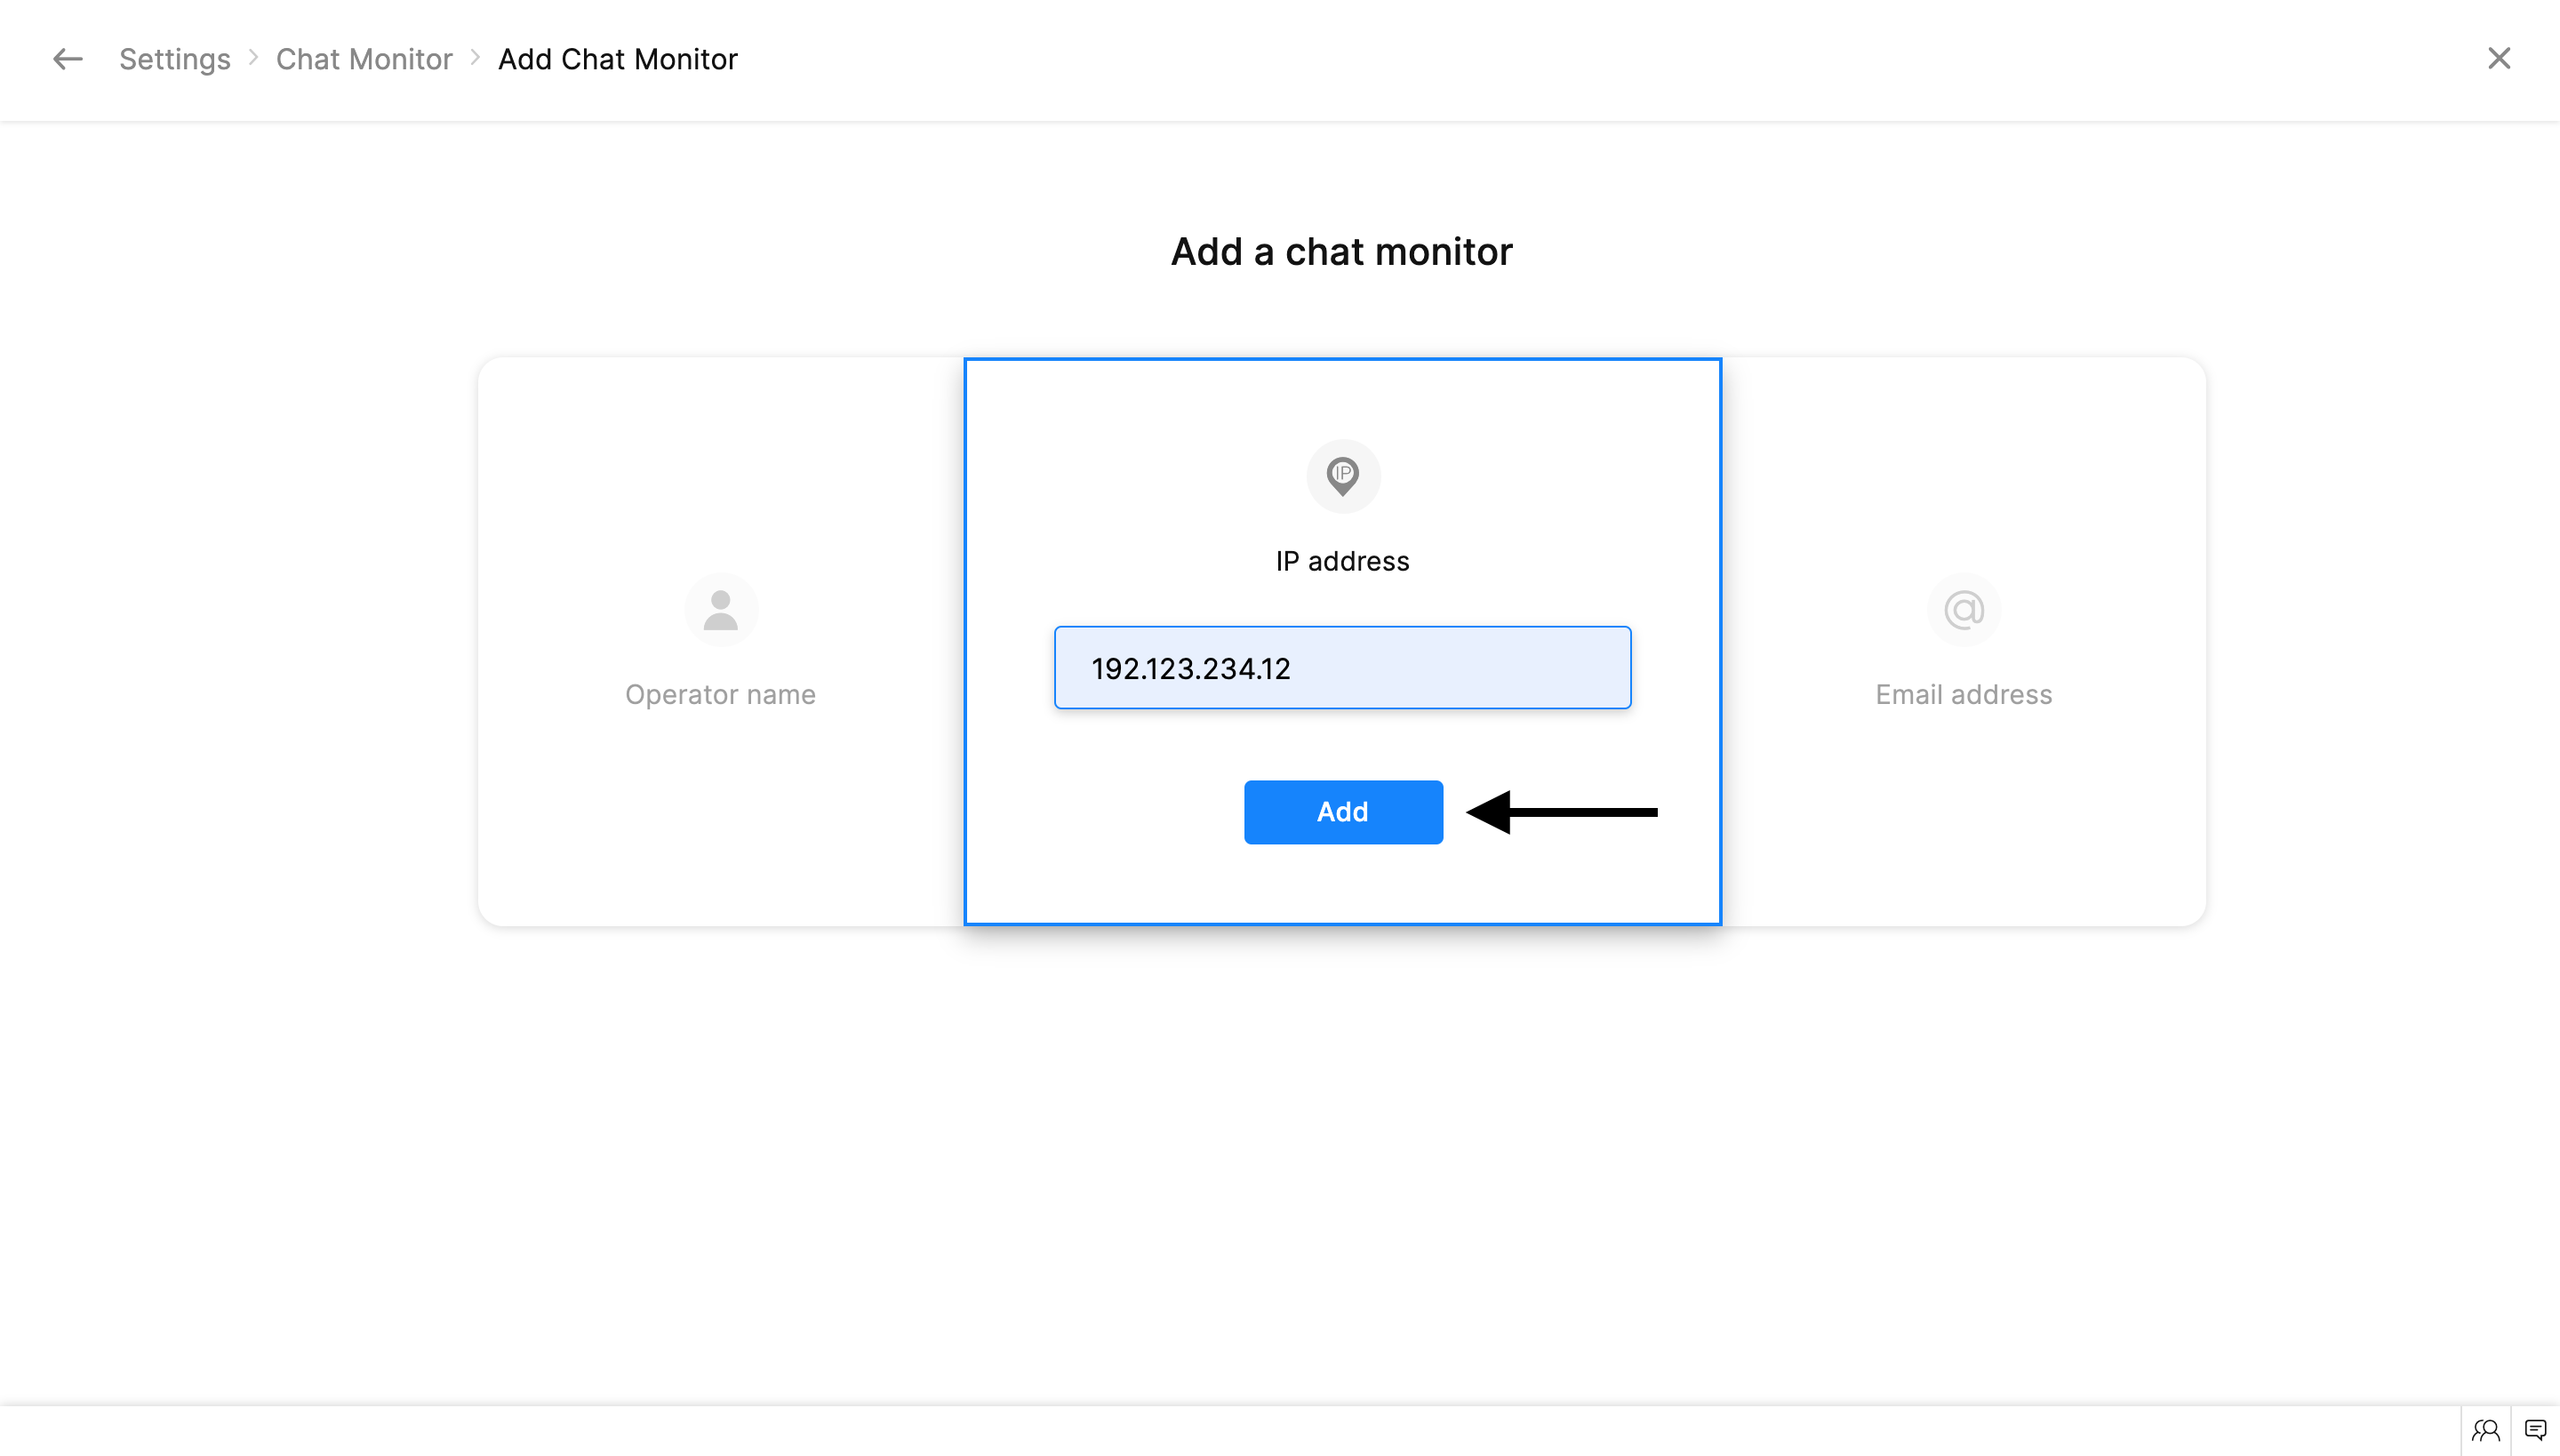The width and height of the screenshot is (2560, 1456).
Task: Click the Add Chat Monitor breadcrumb
Action: (x=617, y=59)
